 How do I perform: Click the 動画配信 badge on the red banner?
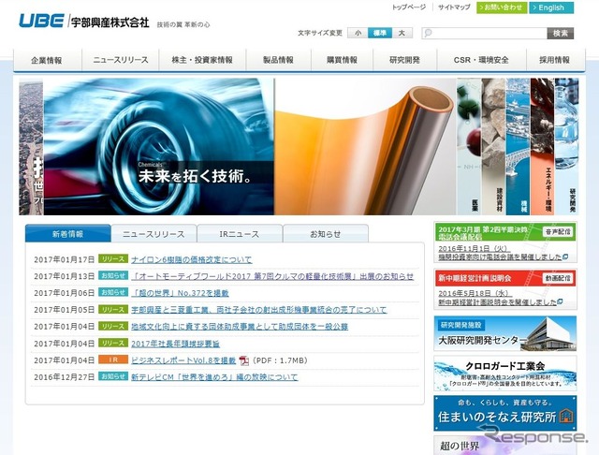558,278
